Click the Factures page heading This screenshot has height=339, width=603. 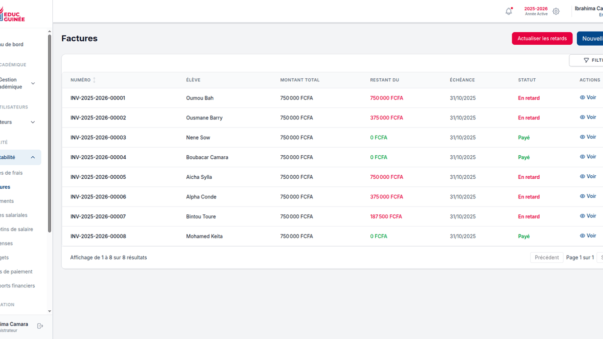pos(79,38)
